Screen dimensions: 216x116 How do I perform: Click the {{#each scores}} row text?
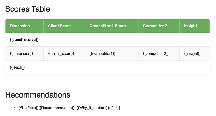pos(24,40)
